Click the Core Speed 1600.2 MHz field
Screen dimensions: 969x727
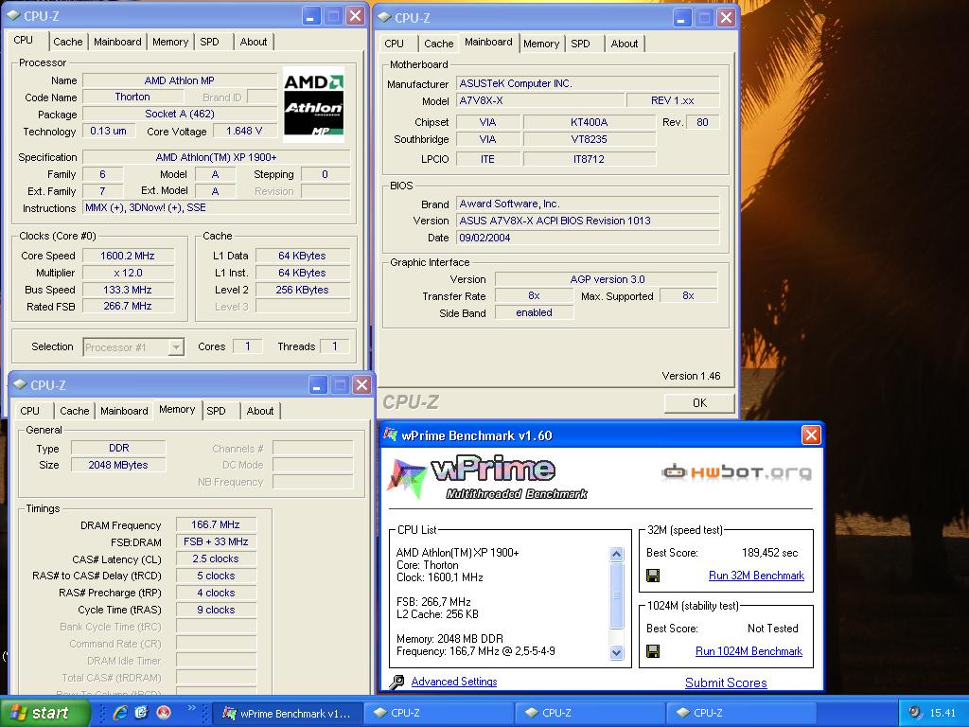(x=128, y=256)
